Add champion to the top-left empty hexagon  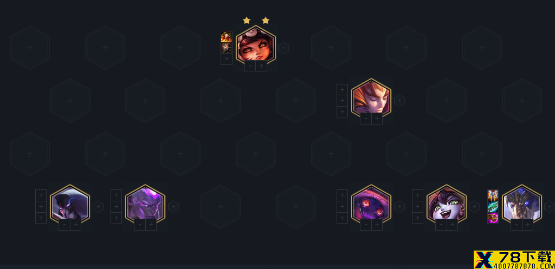click(x=30, y=48)
